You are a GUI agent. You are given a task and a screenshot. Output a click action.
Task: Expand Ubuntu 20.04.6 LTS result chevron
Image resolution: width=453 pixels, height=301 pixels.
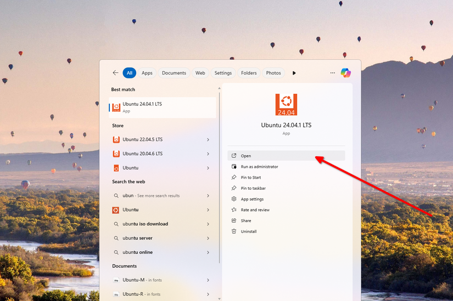point(208,154)
